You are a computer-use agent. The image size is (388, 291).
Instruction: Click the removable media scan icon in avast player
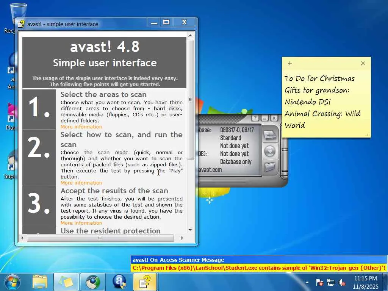pos(270,151)
